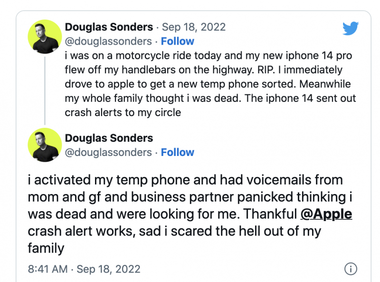
Task: Open @douglassonders handle in the second tweet
Action: tap(108, 153)
